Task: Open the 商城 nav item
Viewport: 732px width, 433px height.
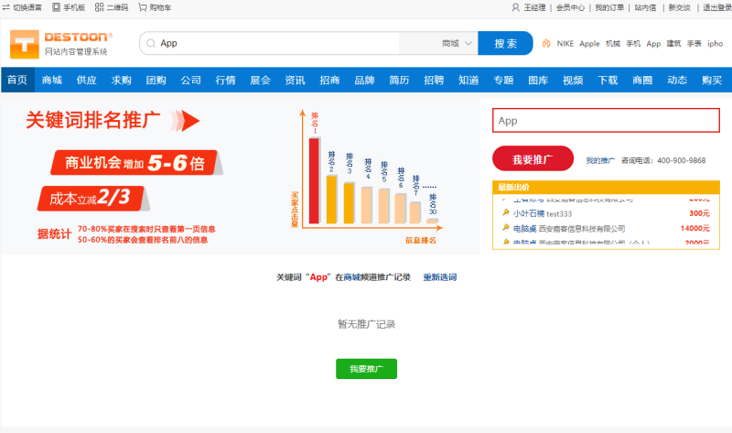Action: (52, 81)
